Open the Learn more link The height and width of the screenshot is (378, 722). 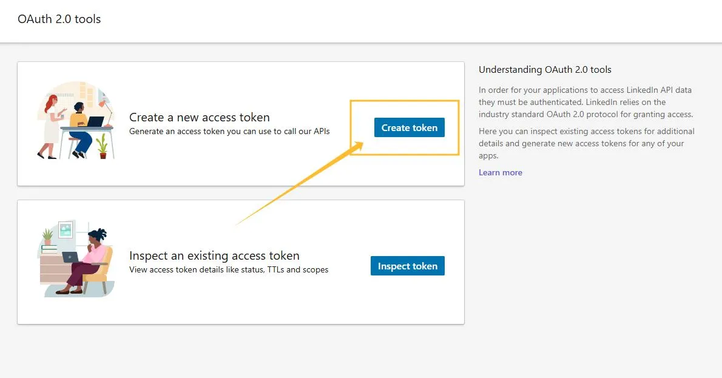500,172
